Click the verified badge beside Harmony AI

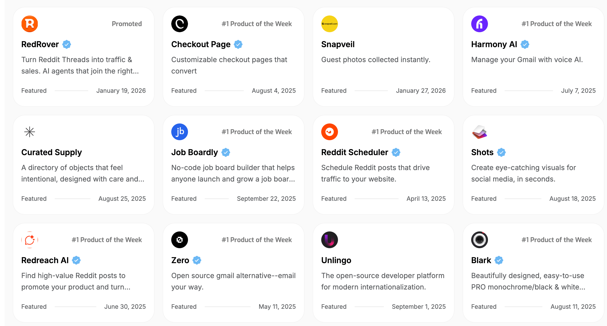click(x=525, y=44)
